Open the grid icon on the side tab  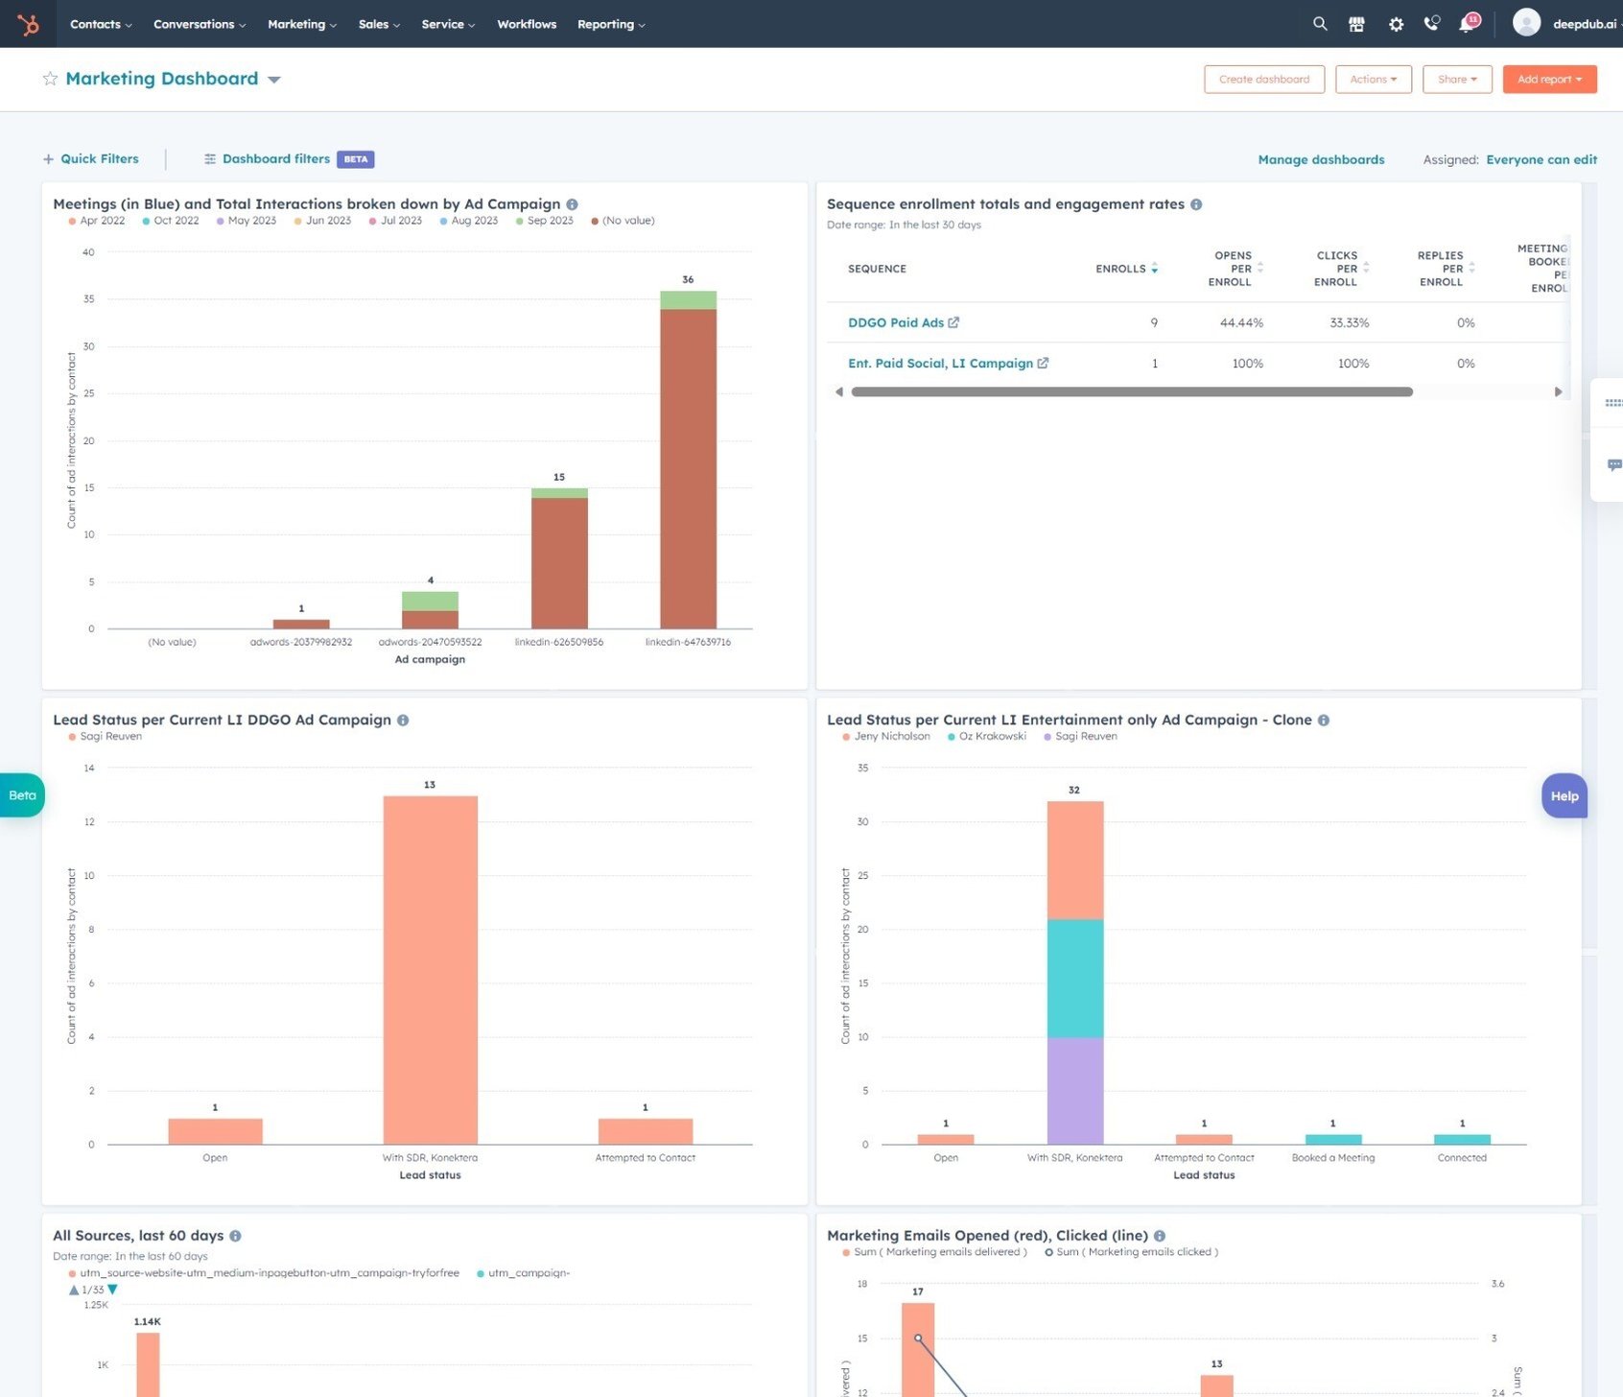point(1613,403)
